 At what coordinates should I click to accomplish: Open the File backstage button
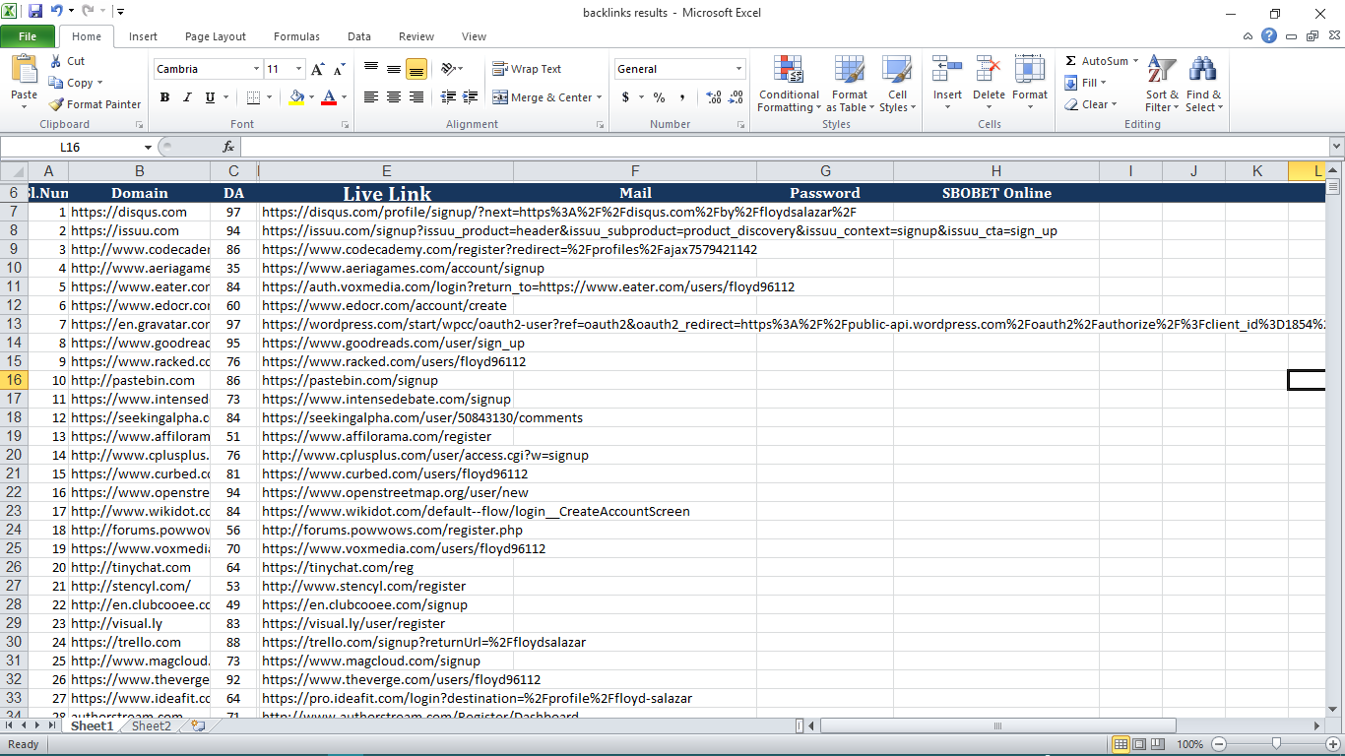click(x=28, y=36)
